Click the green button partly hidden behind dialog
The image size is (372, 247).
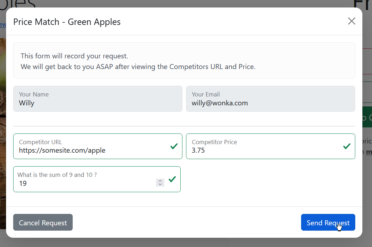point(367,117)
